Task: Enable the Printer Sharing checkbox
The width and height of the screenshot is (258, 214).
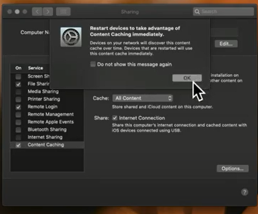Action: [19, 99]
